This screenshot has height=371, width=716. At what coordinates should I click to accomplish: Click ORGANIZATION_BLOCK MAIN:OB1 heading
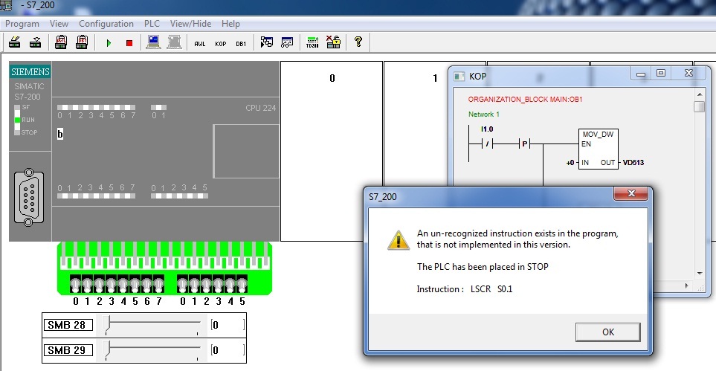tap(525, 99)
